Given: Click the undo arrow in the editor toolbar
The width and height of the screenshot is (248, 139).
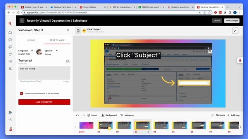Looking at the screenshot, I should coord(77,115).
